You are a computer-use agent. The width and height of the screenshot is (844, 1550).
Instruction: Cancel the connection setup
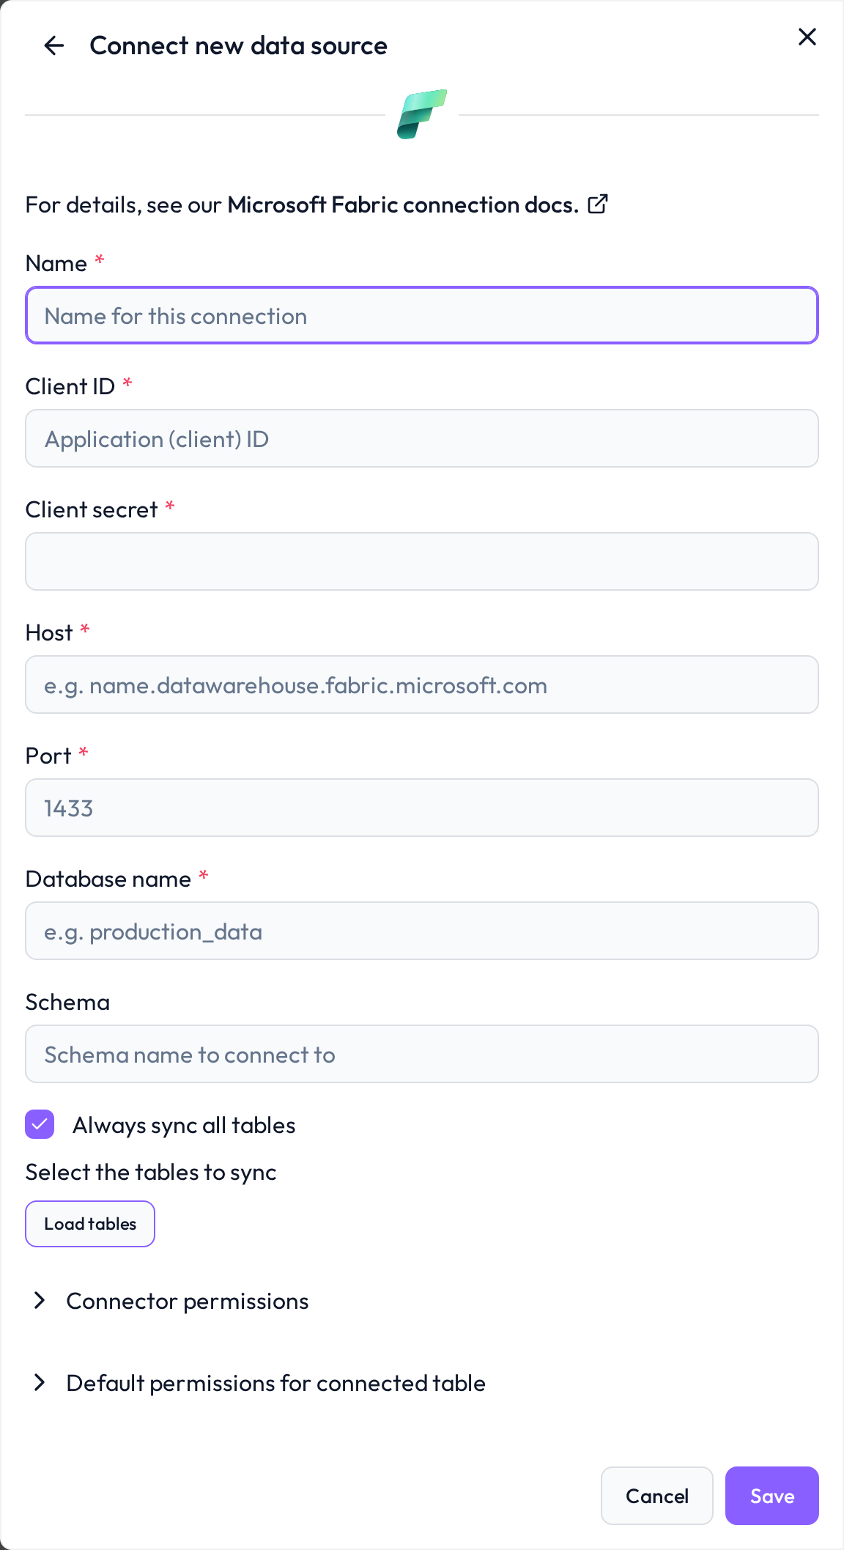coord(657,1496)
